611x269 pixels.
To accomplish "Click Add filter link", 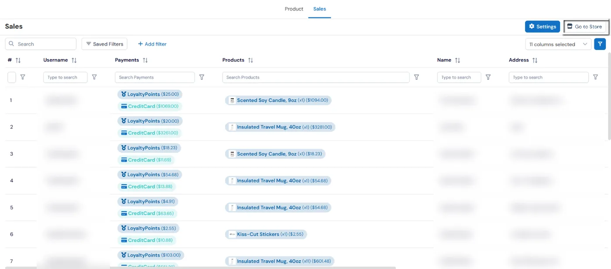I will point(152,44).
